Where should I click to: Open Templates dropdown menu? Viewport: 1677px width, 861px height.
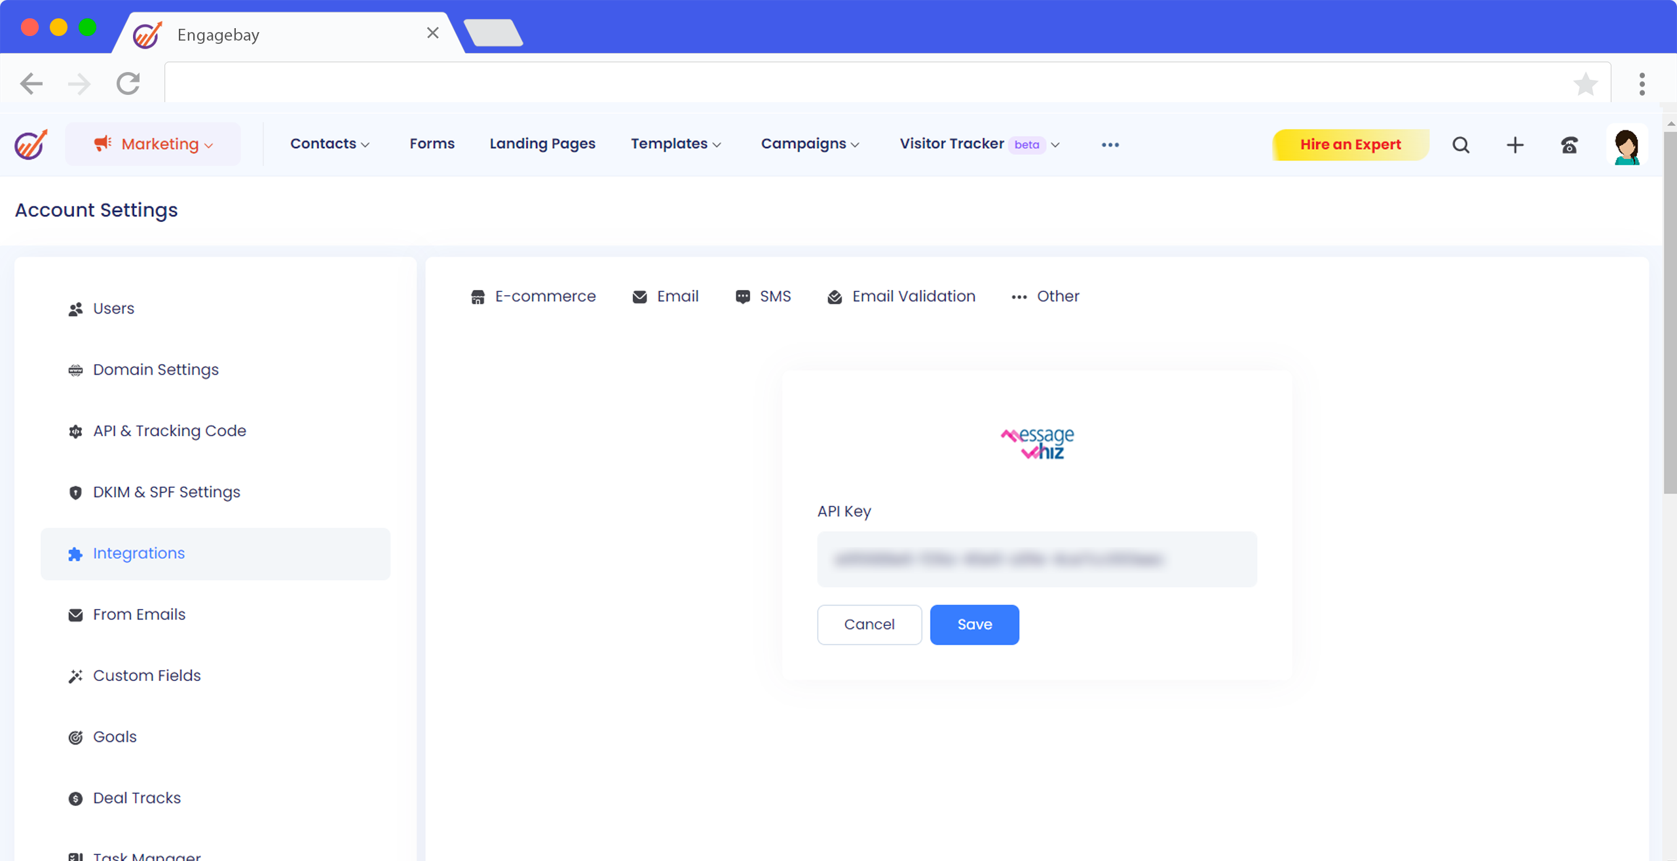pos(675,144)
